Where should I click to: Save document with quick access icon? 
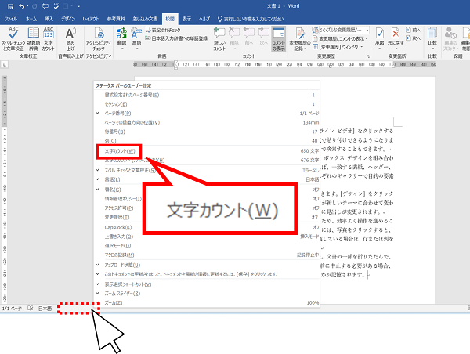10,6
